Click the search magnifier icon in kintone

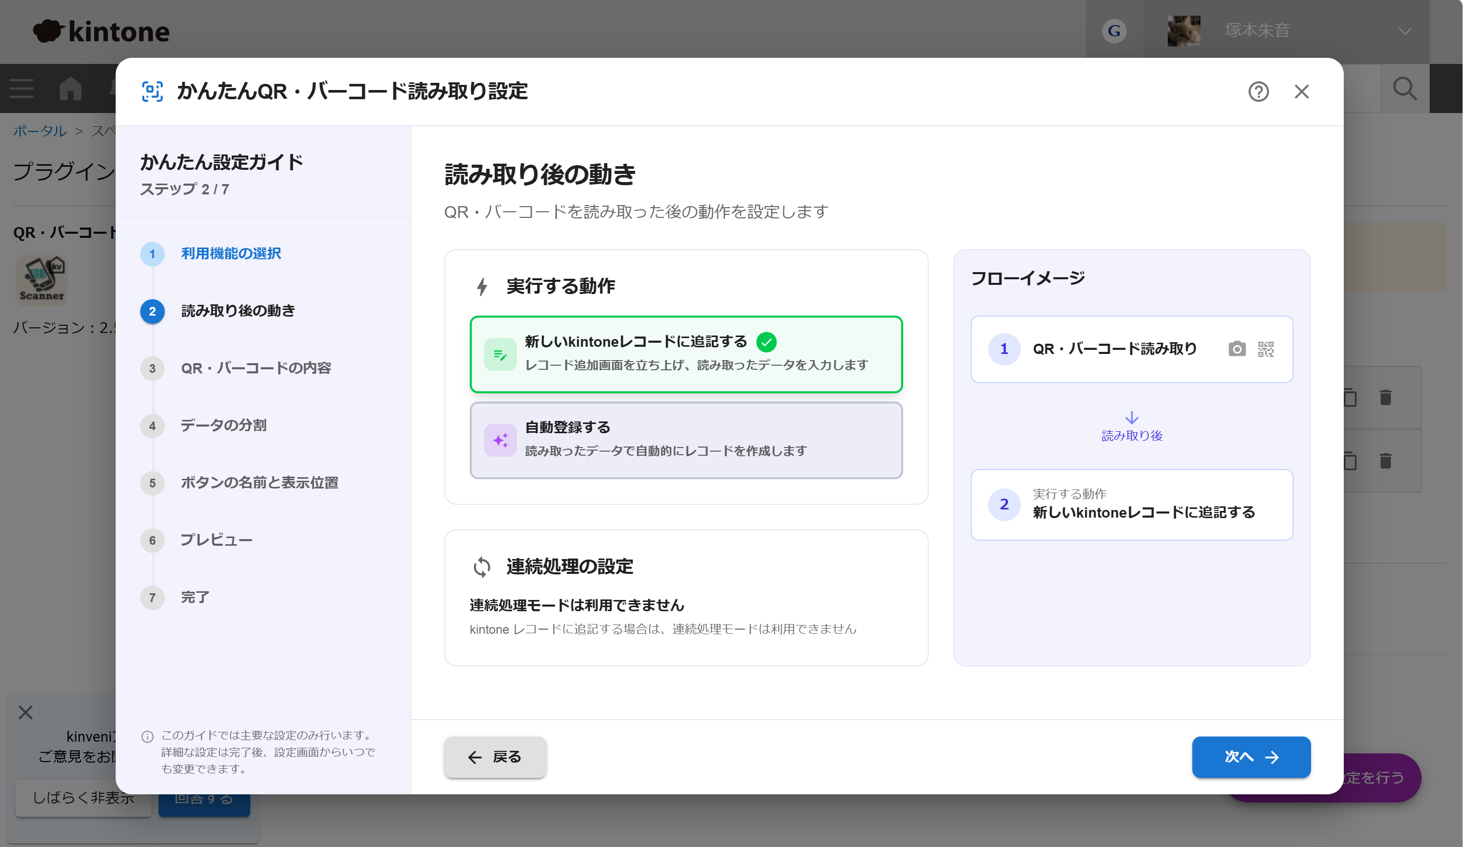(1404, 89)
